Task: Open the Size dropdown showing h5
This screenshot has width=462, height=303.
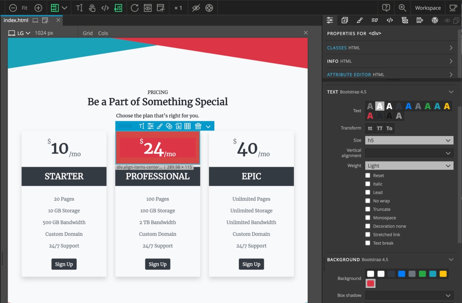Action: tap(409, 140)
